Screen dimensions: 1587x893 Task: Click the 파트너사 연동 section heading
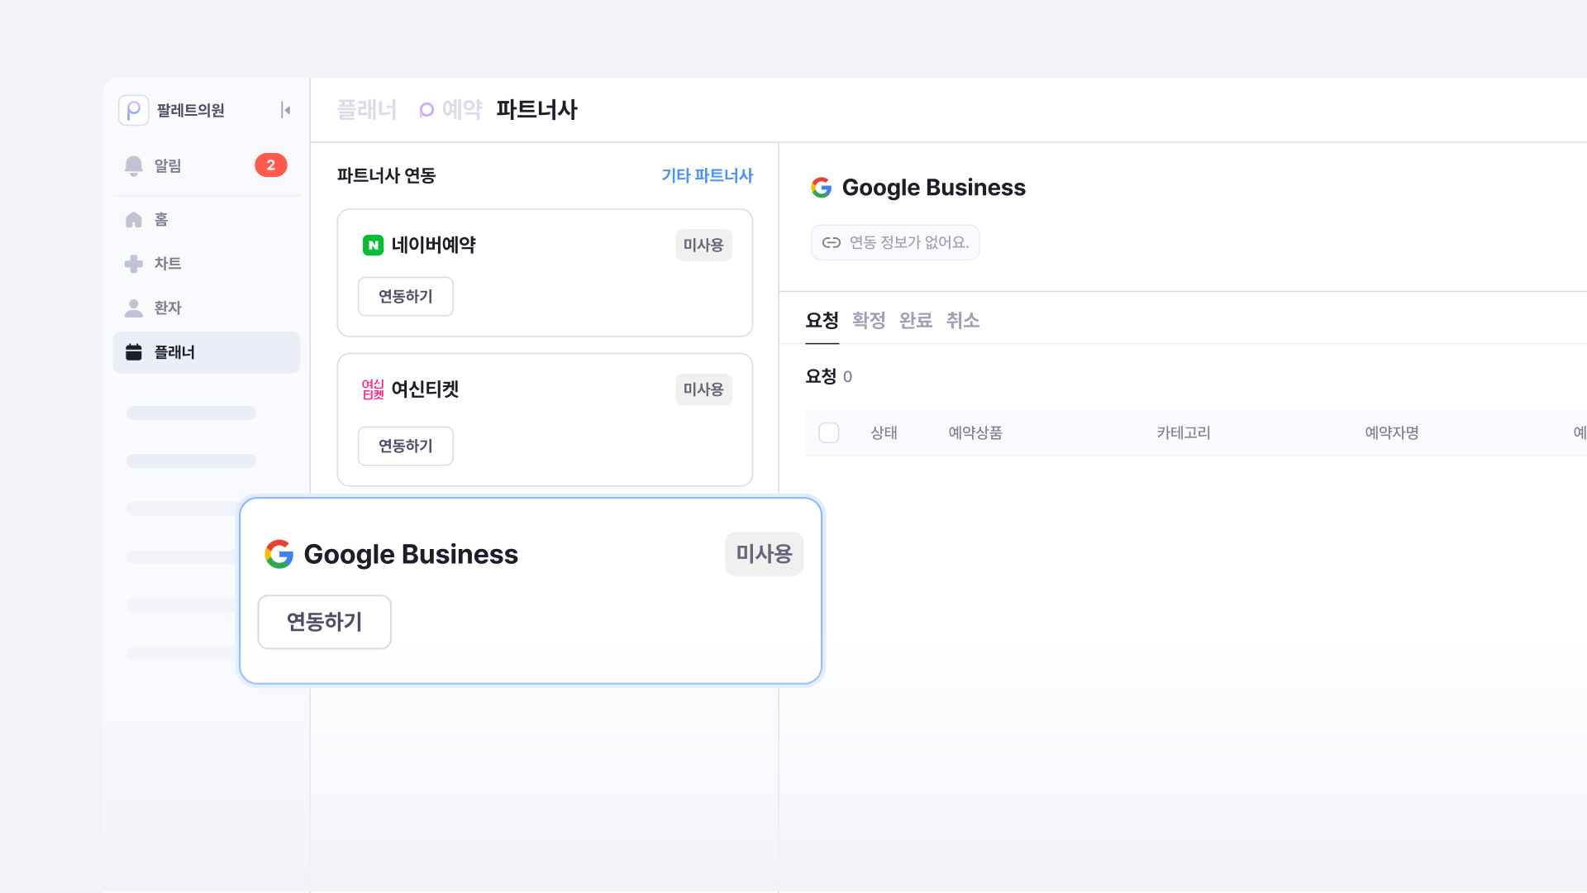(386, 175)
